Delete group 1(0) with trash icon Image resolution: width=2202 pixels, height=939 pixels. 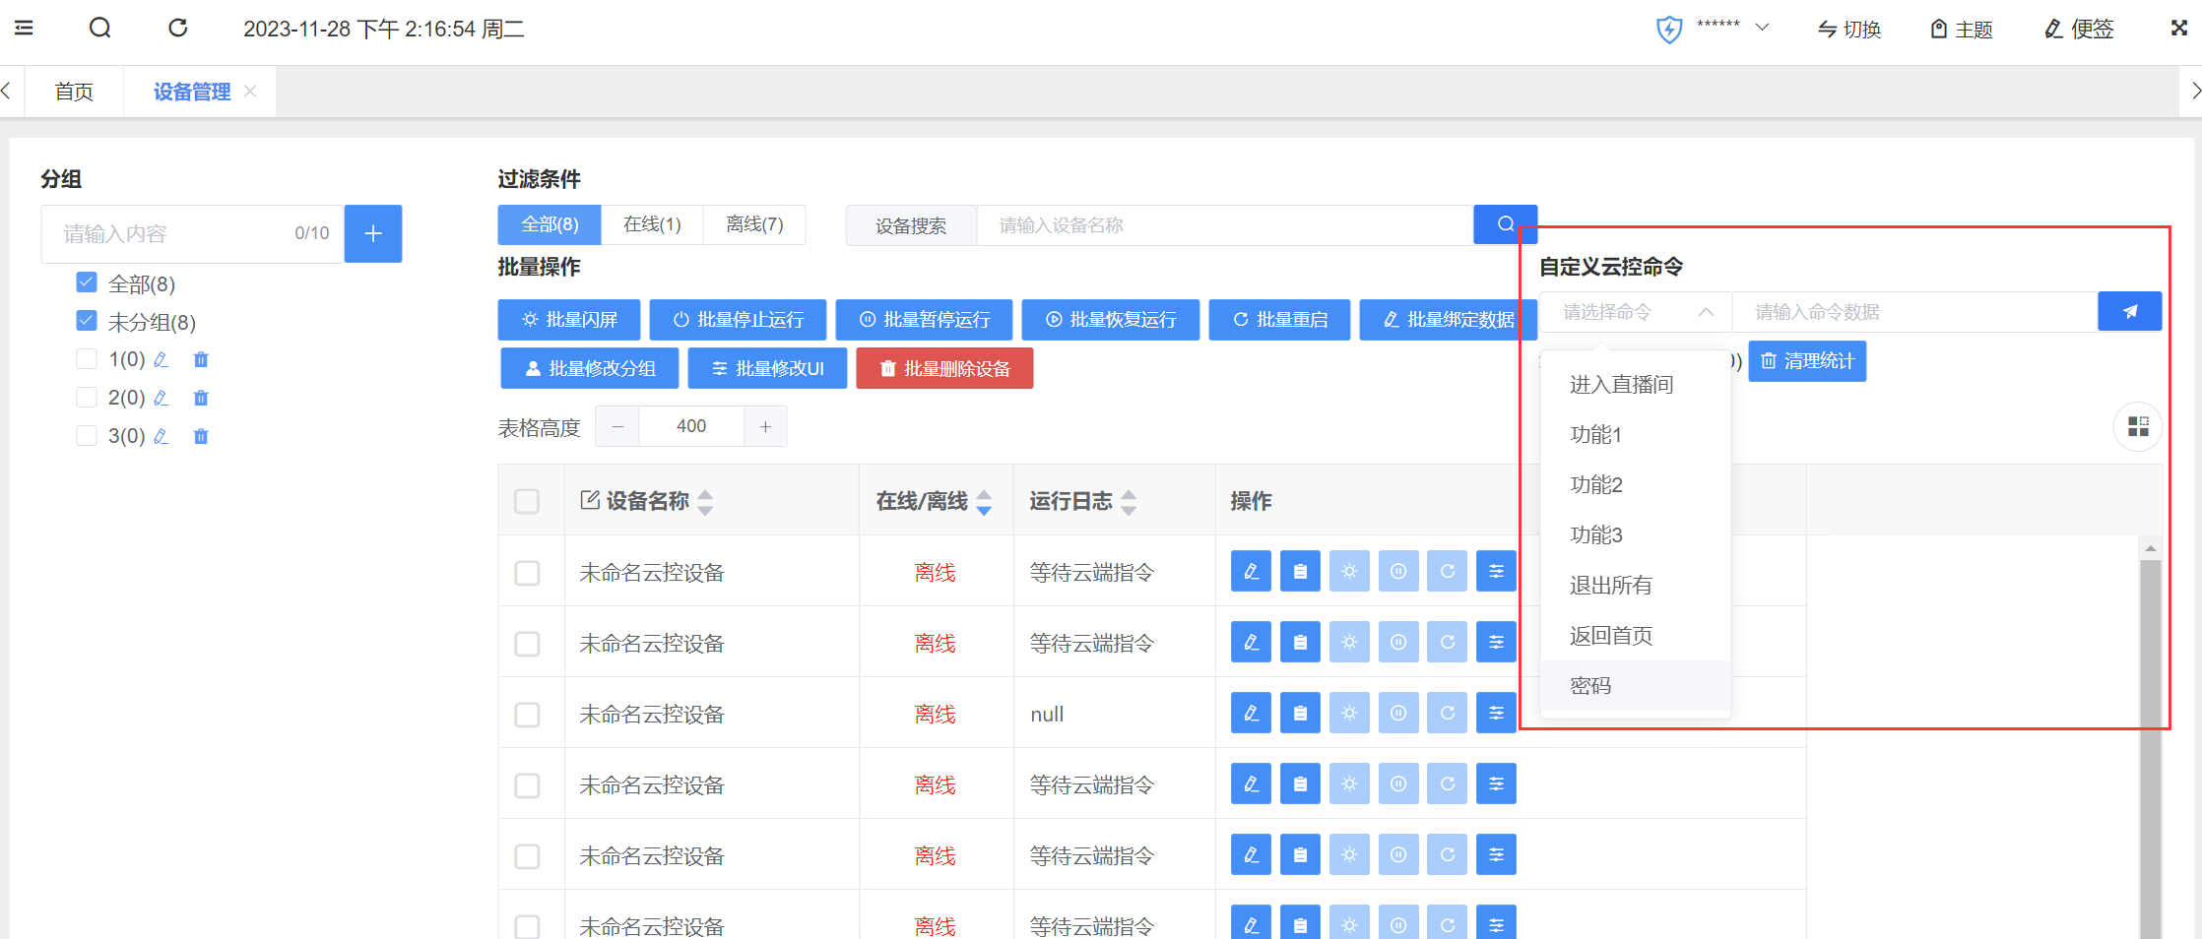point(201,360)
